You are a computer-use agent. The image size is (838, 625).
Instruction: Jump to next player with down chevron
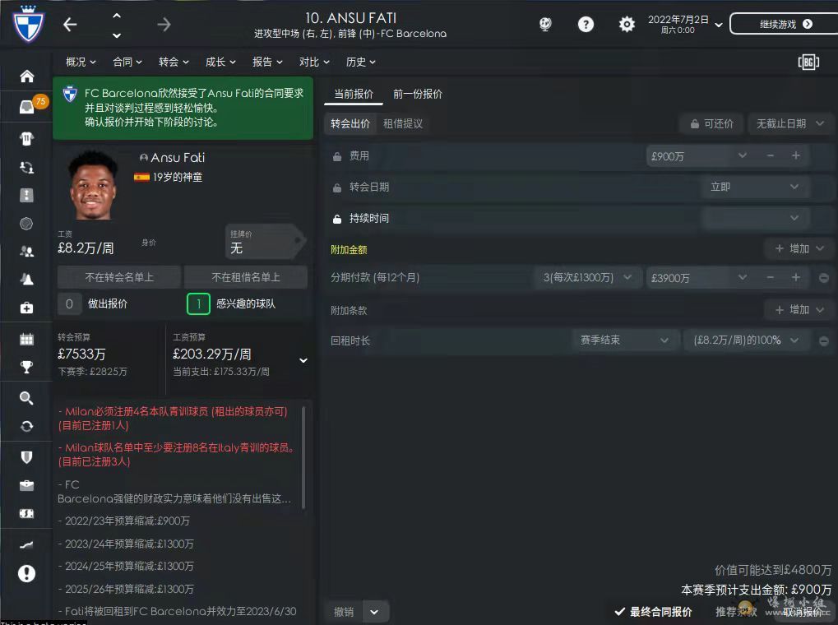117,35
